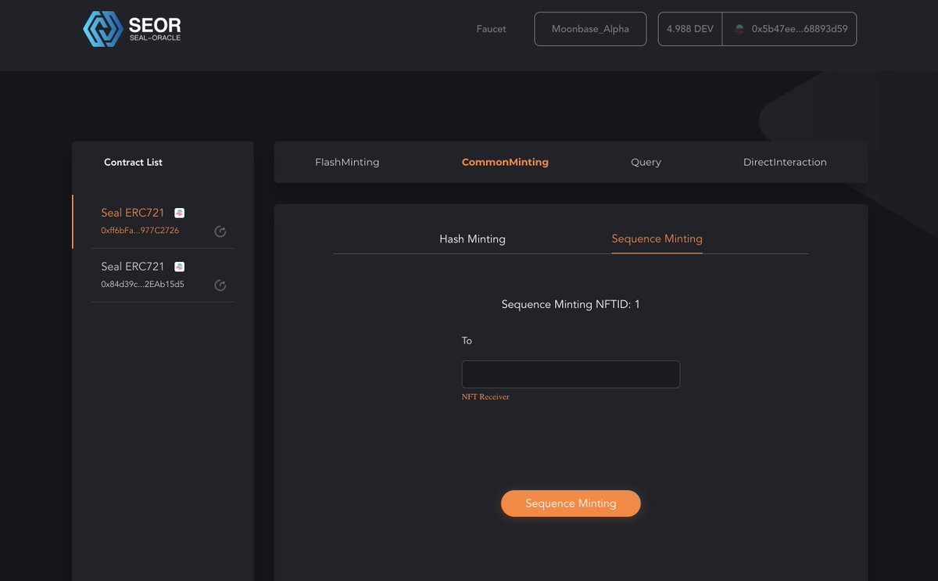The height and width of the screenshot is (581, 938).
Task: Open the Faucet link
Action: coord(491,29)
